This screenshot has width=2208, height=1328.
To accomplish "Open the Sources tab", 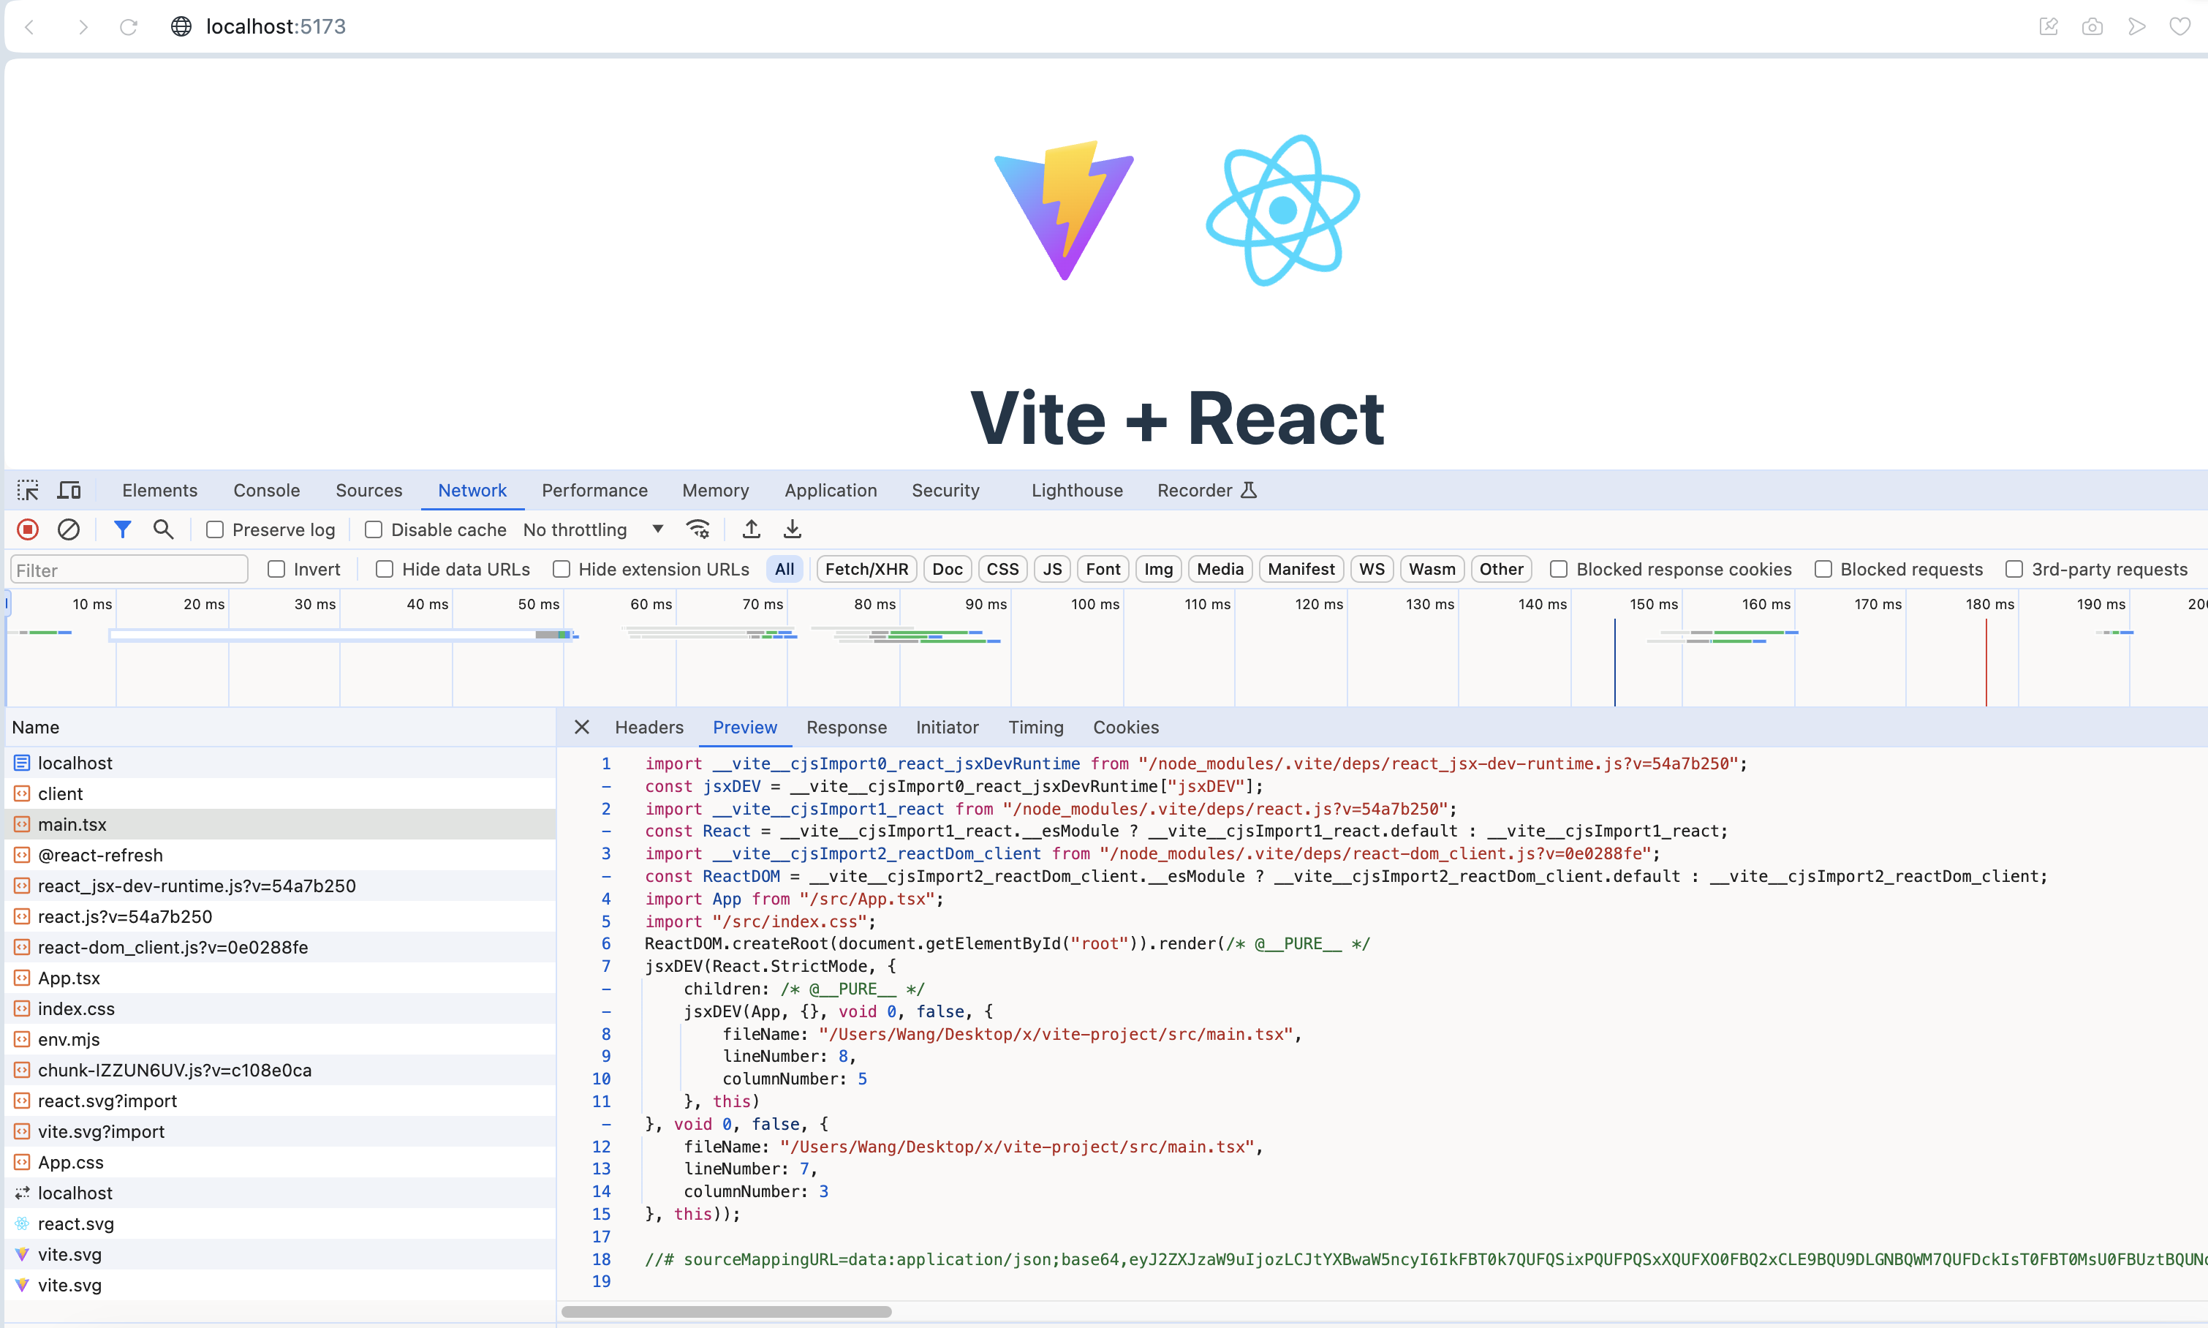I will coord(368,491).
